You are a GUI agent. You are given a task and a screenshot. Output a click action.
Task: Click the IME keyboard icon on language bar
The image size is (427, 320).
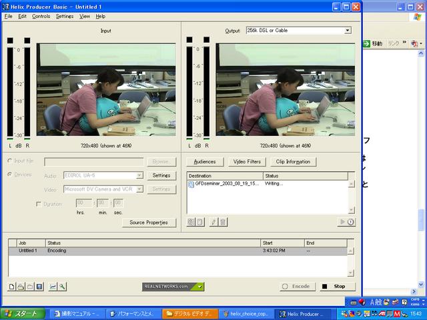pos(354,302)
